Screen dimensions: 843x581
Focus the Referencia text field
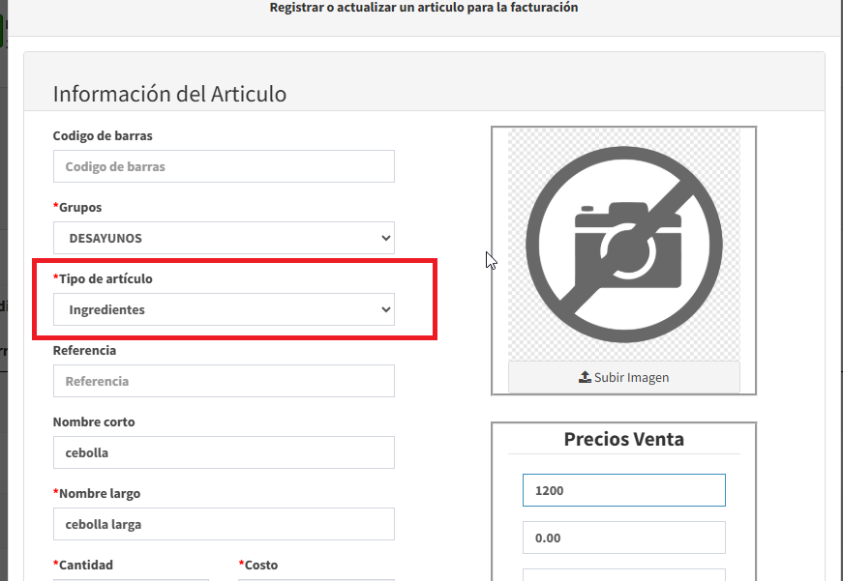pos(224,381)
